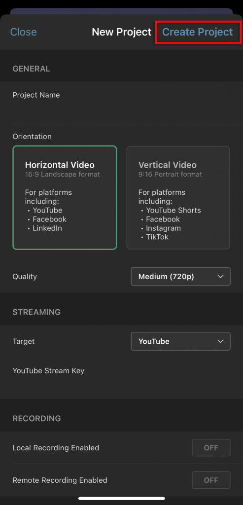Viewport: 243px width, 505px height.
Task: Tap the RECORDING section header
Action: tap(36, 418)
